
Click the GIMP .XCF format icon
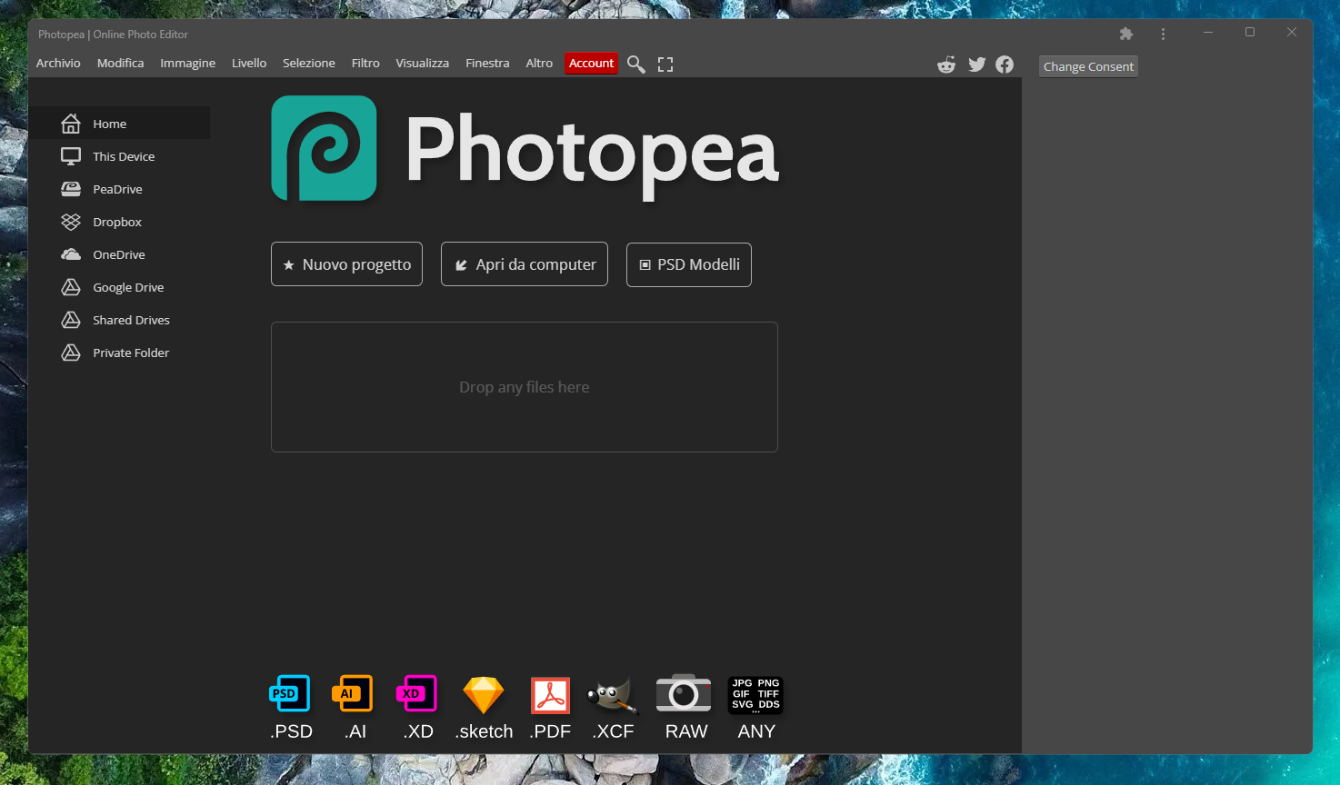612,693
